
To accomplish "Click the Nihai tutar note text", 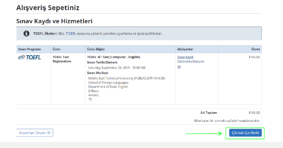I will click(227, 121).
